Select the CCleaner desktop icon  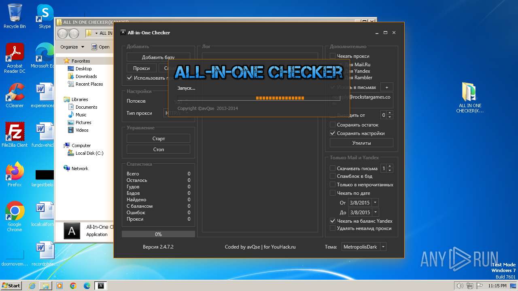15,95
